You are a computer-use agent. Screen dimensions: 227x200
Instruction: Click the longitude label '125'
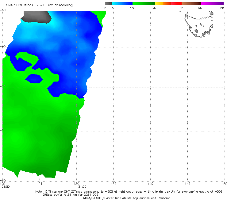click(40, 184)
